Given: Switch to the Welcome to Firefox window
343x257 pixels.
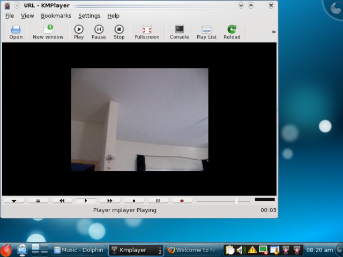Looking at the screenshot, I should pos(192,250).
